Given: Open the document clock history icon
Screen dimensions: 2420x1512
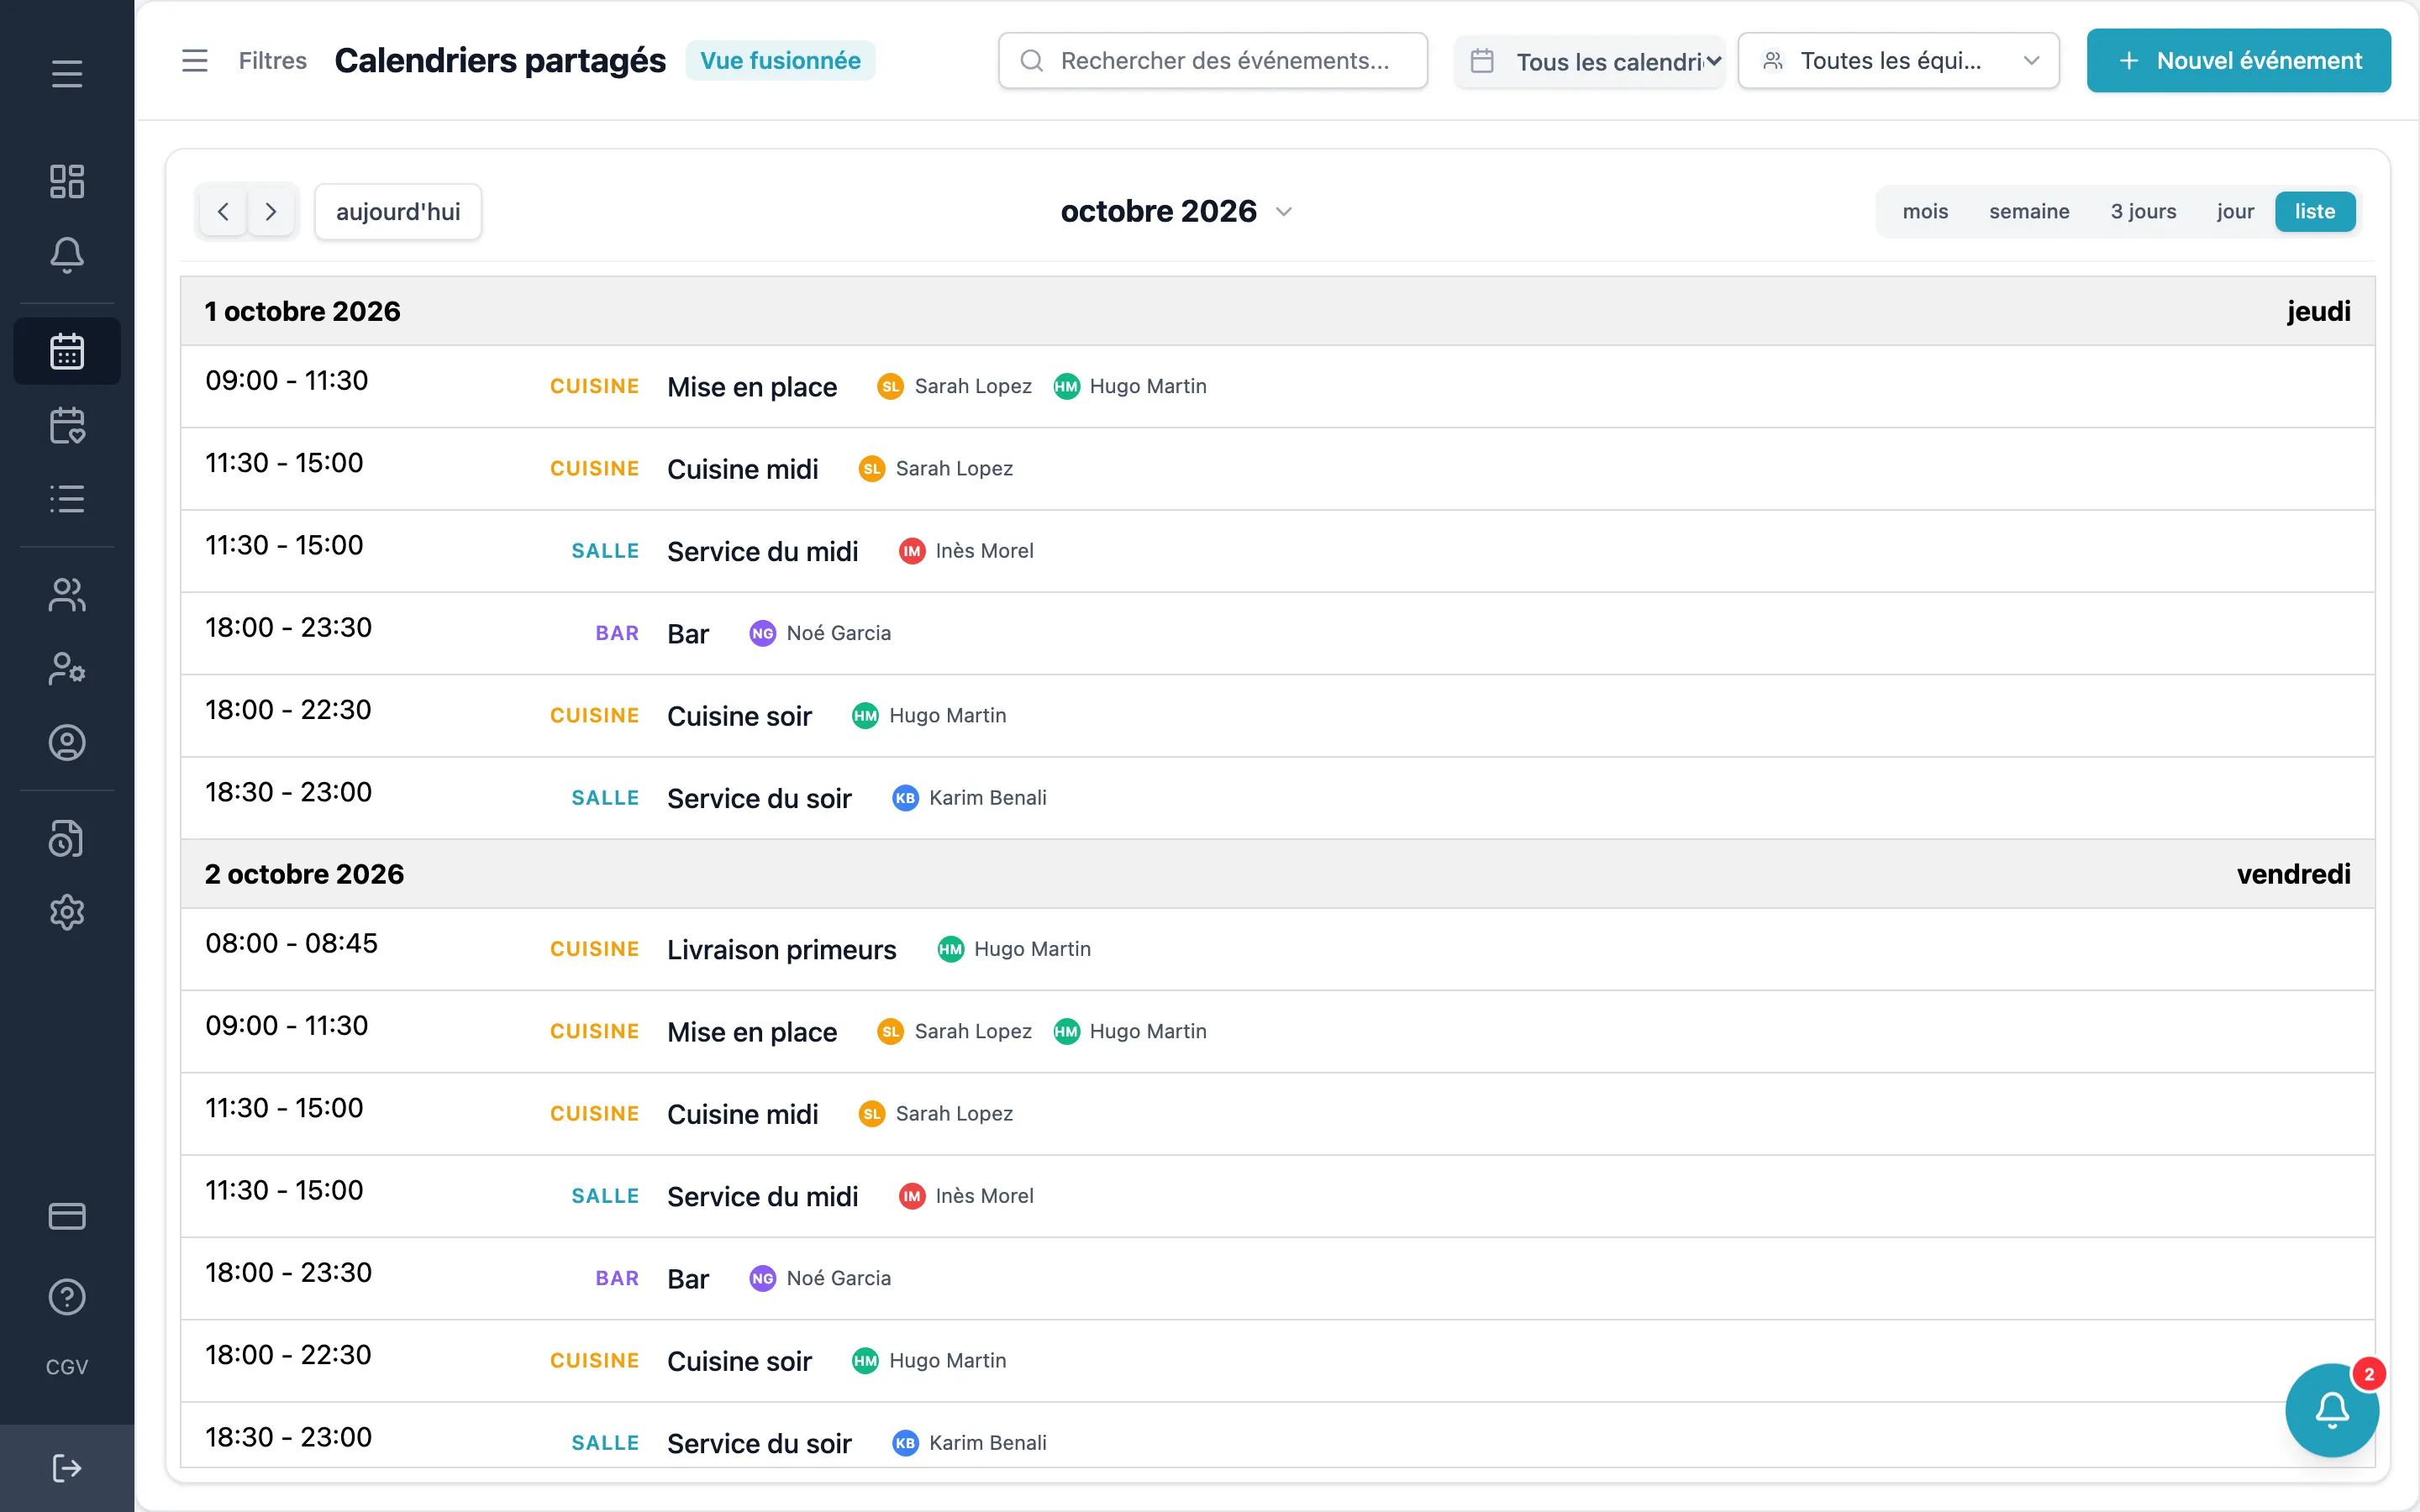Looking at the screenshot, I should tap(67, 838).
